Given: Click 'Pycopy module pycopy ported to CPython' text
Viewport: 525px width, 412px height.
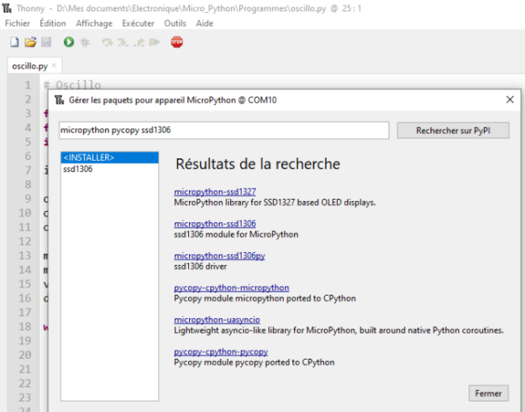Looking at the screenshot, I should coord(254,363).
